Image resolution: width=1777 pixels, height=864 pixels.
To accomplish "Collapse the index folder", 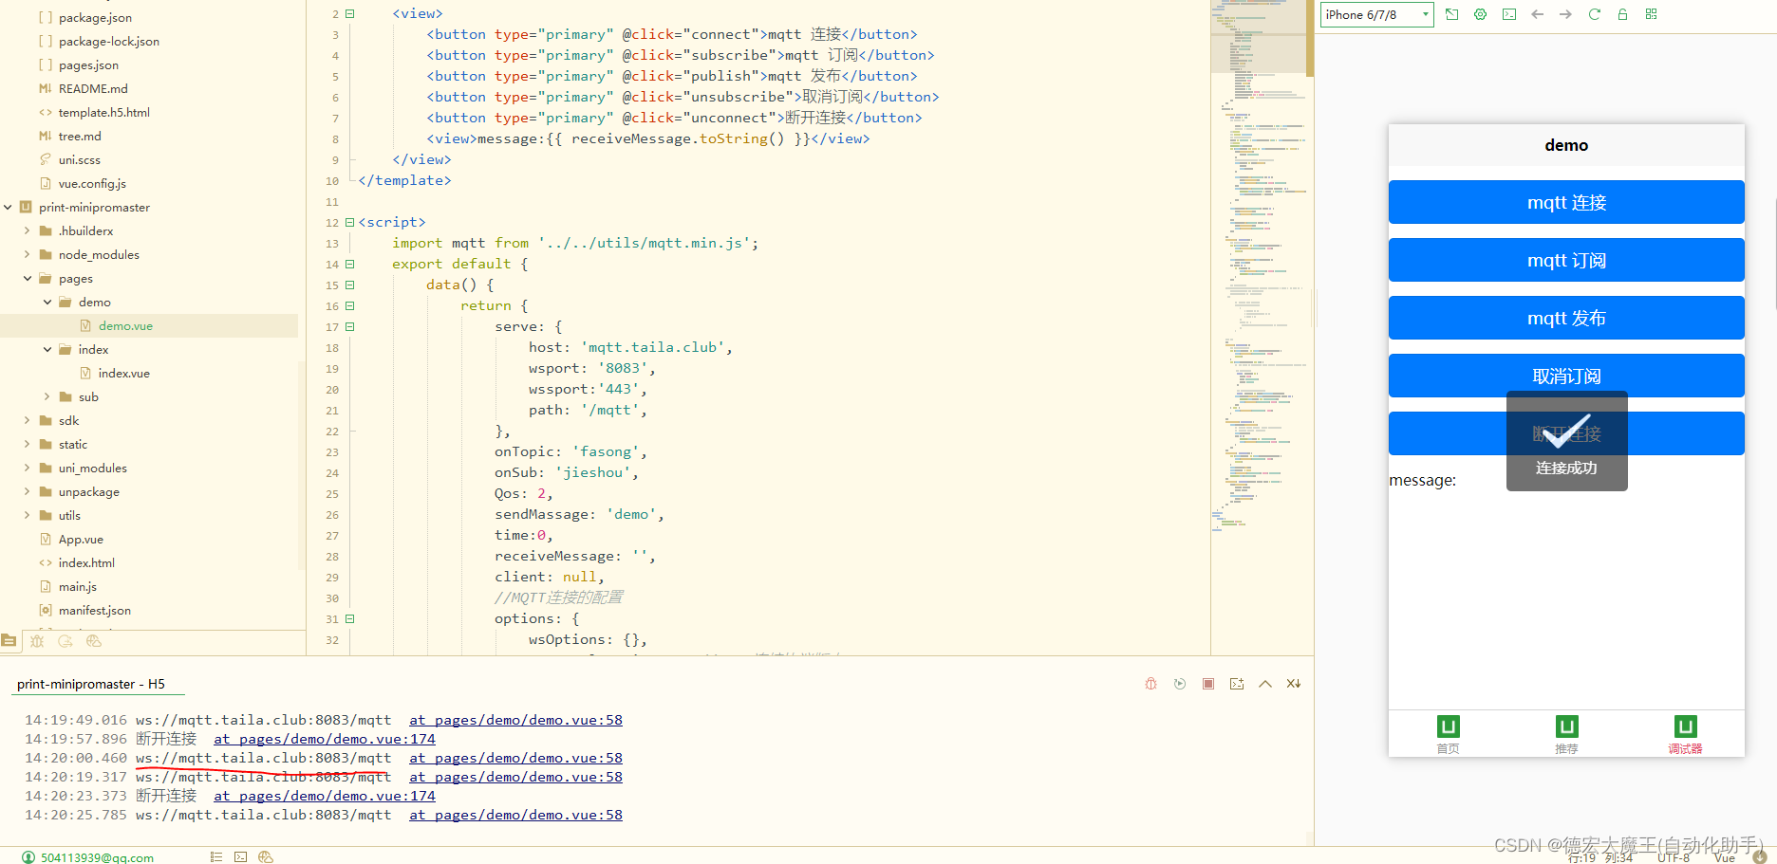I will point(47,349).
